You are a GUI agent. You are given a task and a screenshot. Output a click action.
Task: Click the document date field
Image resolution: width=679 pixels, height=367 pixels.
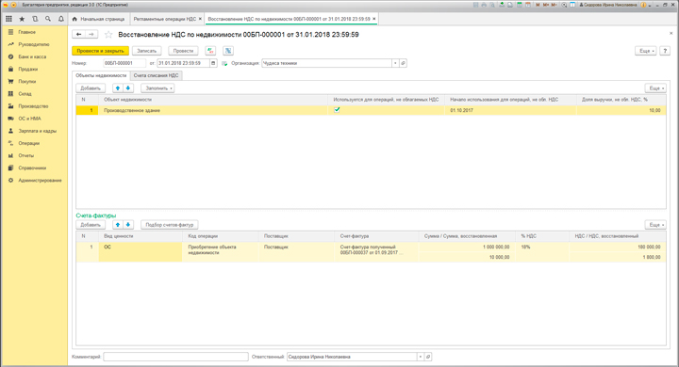point(183,63)
